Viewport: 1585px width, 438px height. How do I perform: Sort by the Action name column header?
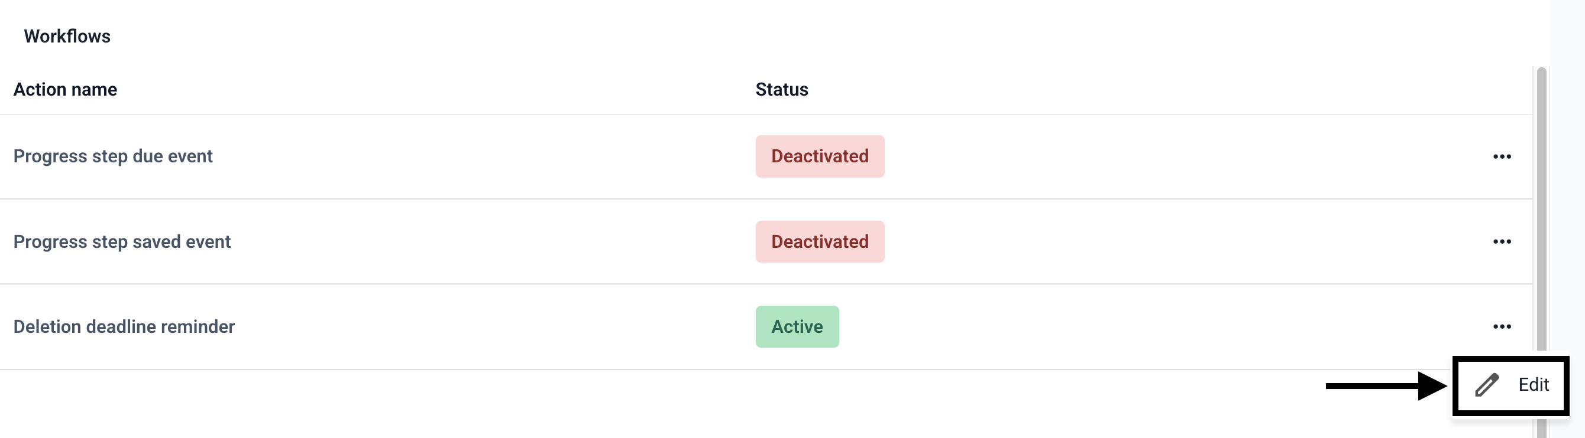click(65, 90)
